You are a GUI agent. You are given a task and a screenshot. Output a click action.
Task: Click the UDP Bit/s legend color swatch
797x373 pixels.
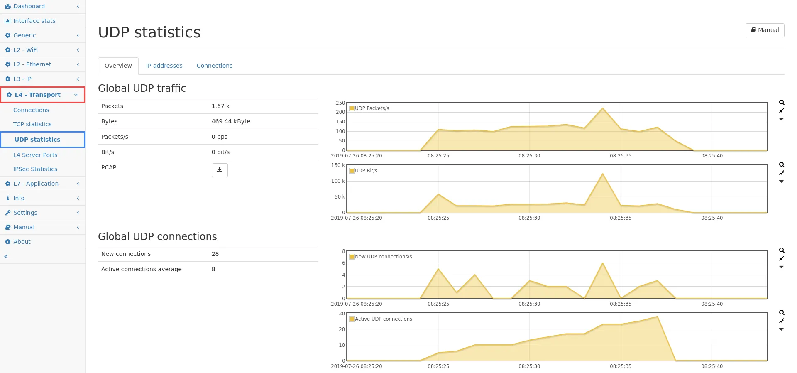pos(352,171)
